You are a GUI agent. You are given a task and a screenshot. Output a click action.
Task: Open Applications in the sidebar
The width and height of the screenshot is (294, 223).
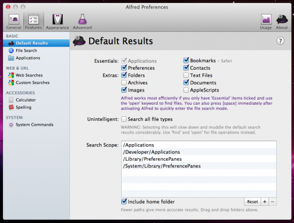[36, 58]
